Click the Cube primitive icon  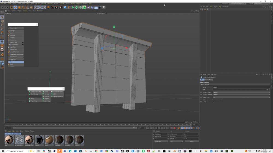[65, 7]
